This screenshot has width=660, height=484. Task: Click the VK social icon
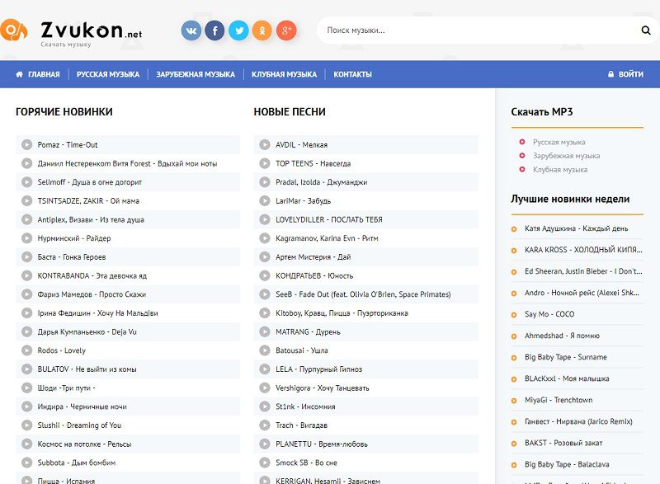191,31
